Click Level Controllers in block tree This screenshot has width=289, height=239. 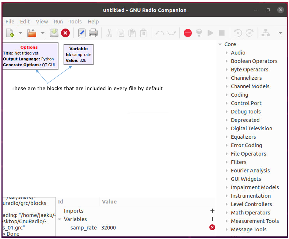(251, 204)
